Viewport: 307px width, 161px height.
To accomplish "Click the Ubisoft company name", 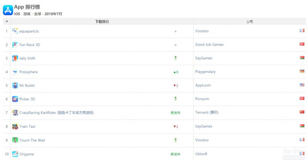I will [x=201, y=154].
